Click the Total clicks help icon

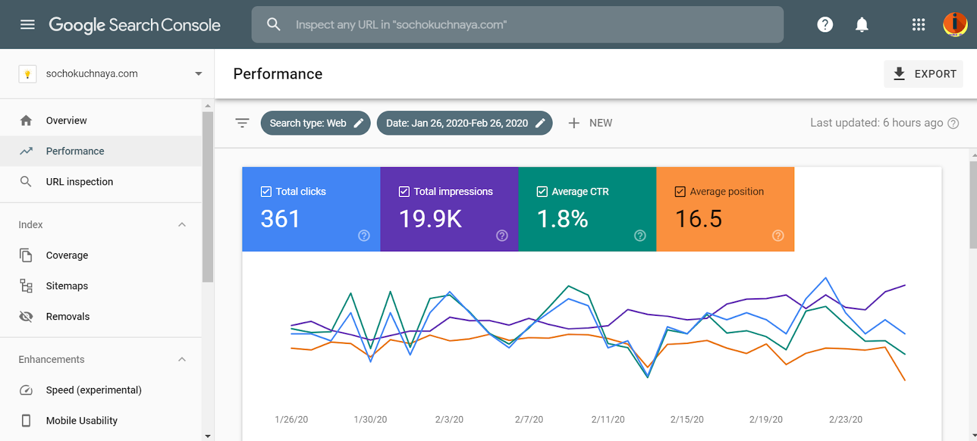364,235
